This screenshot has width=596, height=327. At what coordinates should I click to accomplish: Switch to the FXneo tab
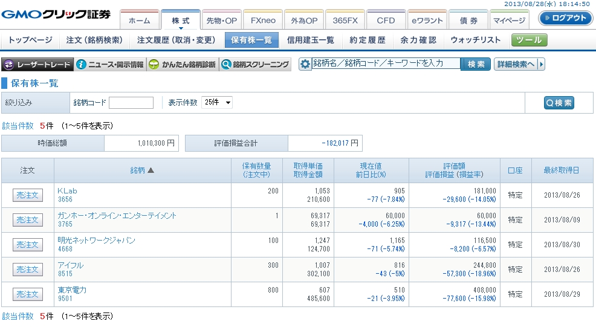click(x=263, y=20)
